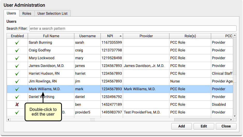
Task: Click the horizontal scrollbar right arrow
Action: pyautogui.click(x=231, y=120)
